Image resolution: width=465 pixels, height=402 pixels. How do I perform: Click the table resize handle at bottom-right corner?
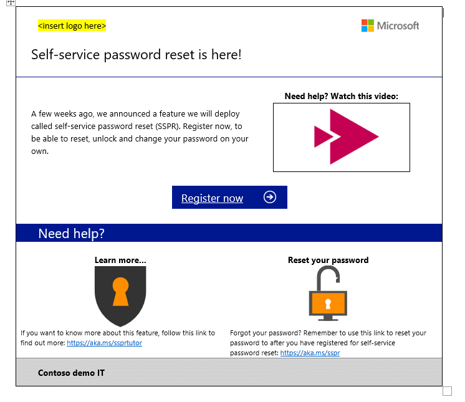[x=447, y=391]
